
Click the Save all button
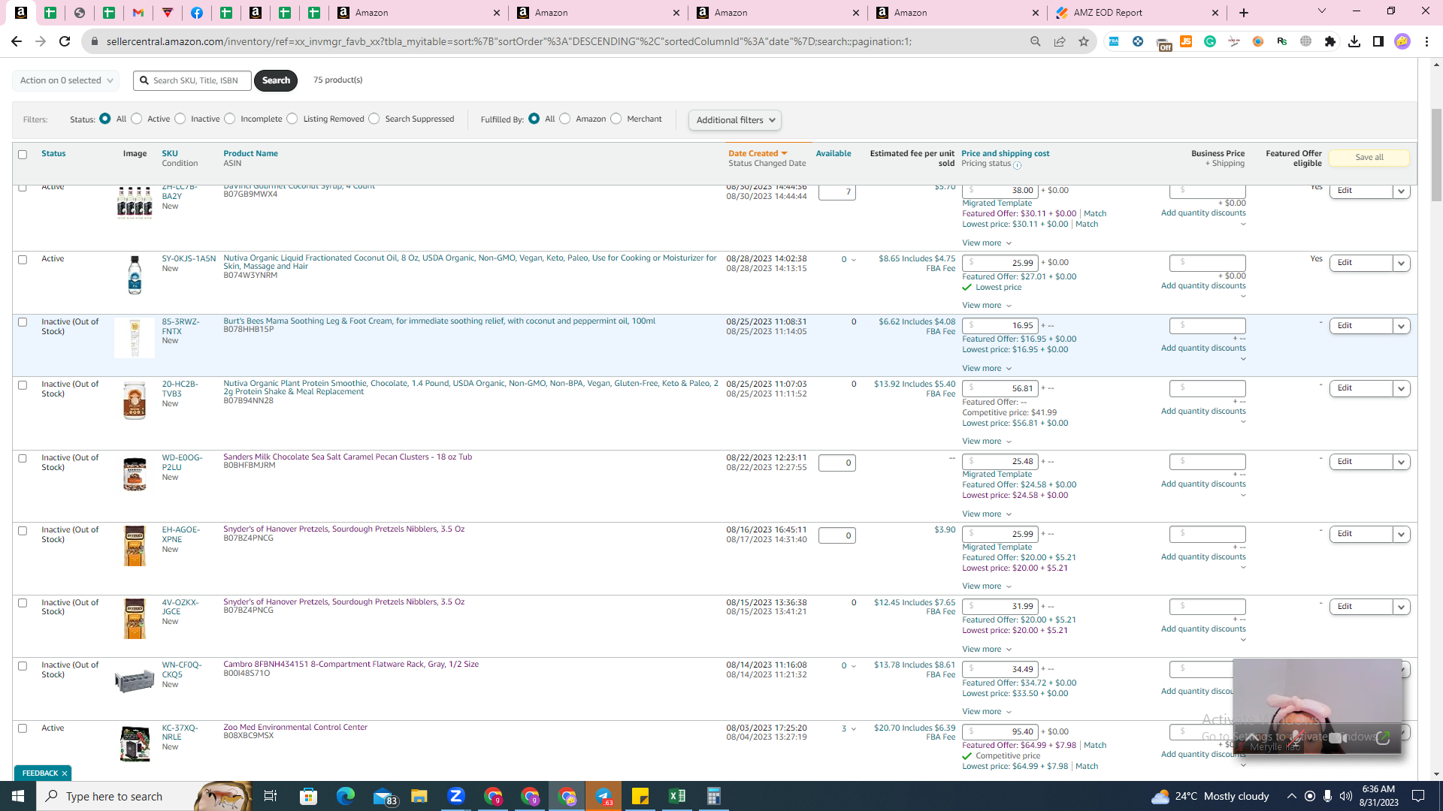pos(1369,158)
